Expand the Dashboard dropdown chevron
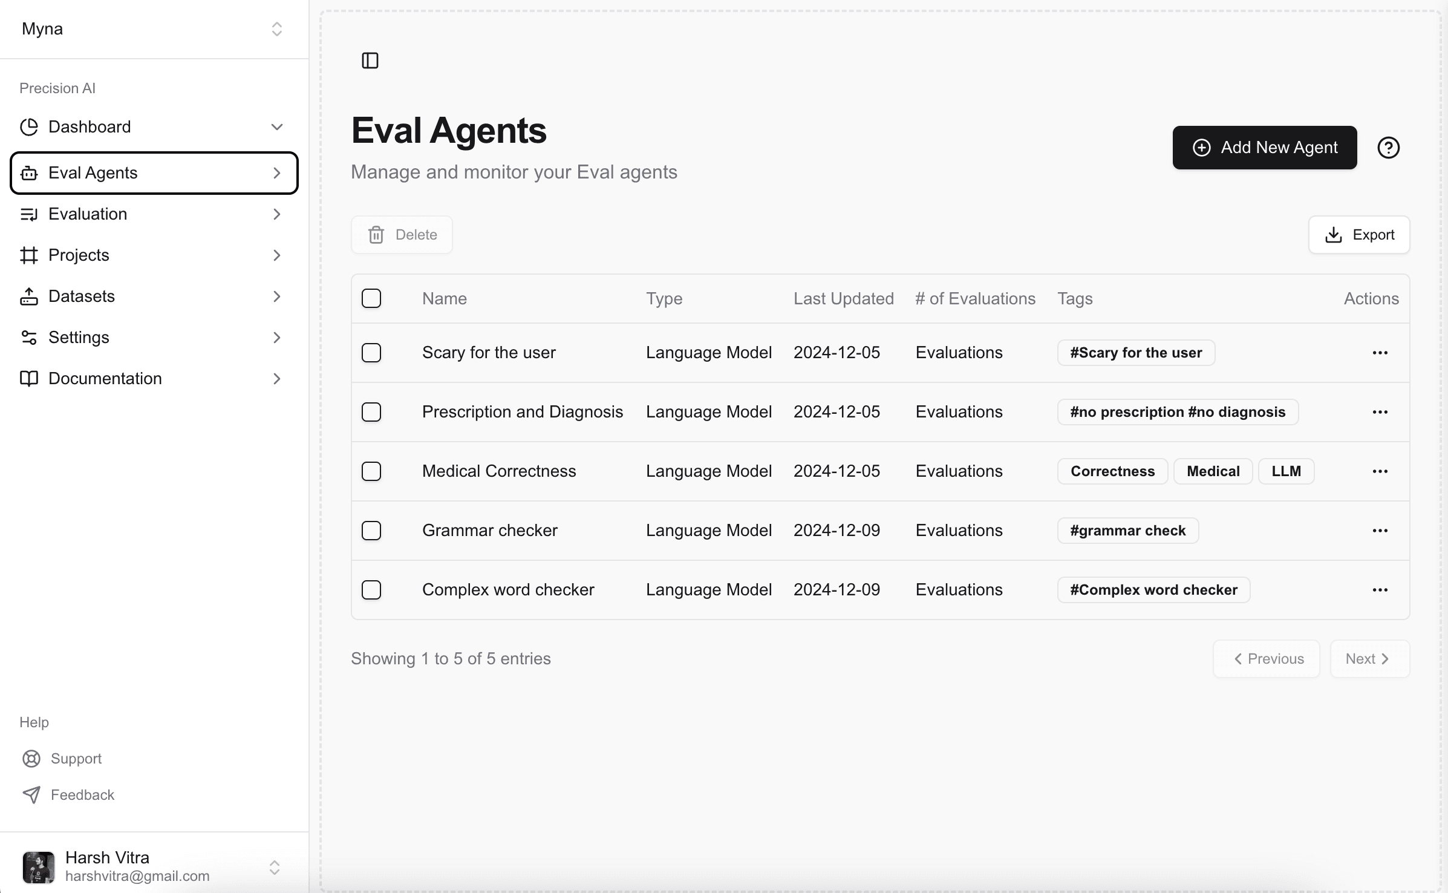 click(x=276, y=127)
